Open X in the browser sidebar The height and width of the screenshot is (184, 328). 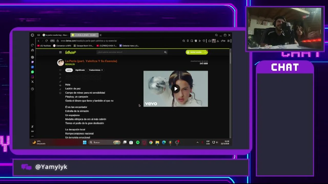32,82
